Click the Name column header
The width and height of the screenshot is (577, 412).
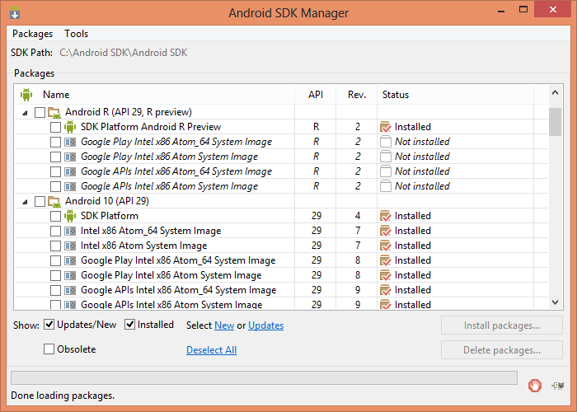point(155,95)
